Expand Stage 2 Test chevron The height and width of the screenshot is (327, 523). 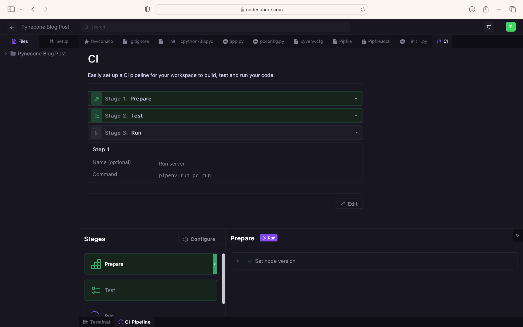click(x=356, y=116)
